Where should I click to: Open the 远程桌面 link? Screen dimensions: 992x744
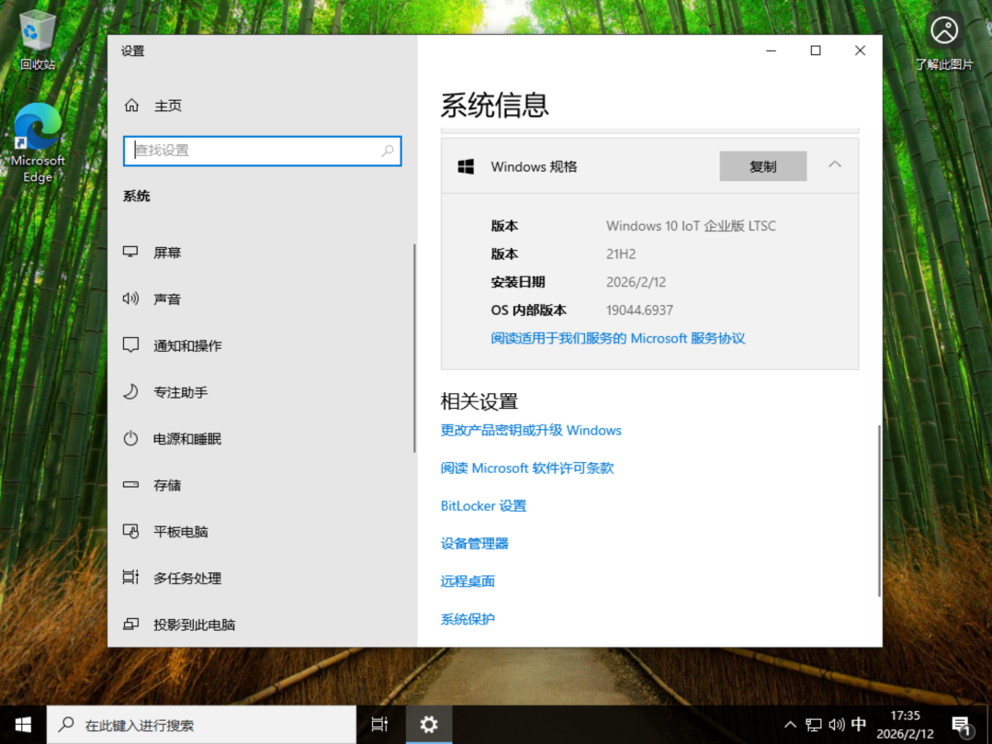tap(468, 581)
